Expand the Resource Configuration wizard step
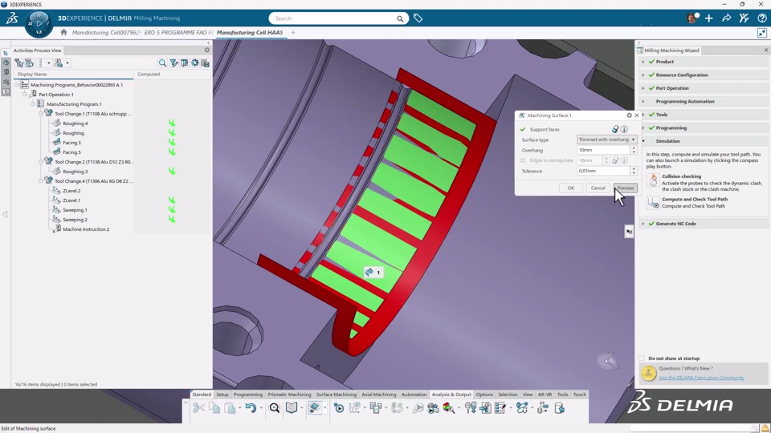The height and width of the screenshot is (433, 771). tap(643, 75)
